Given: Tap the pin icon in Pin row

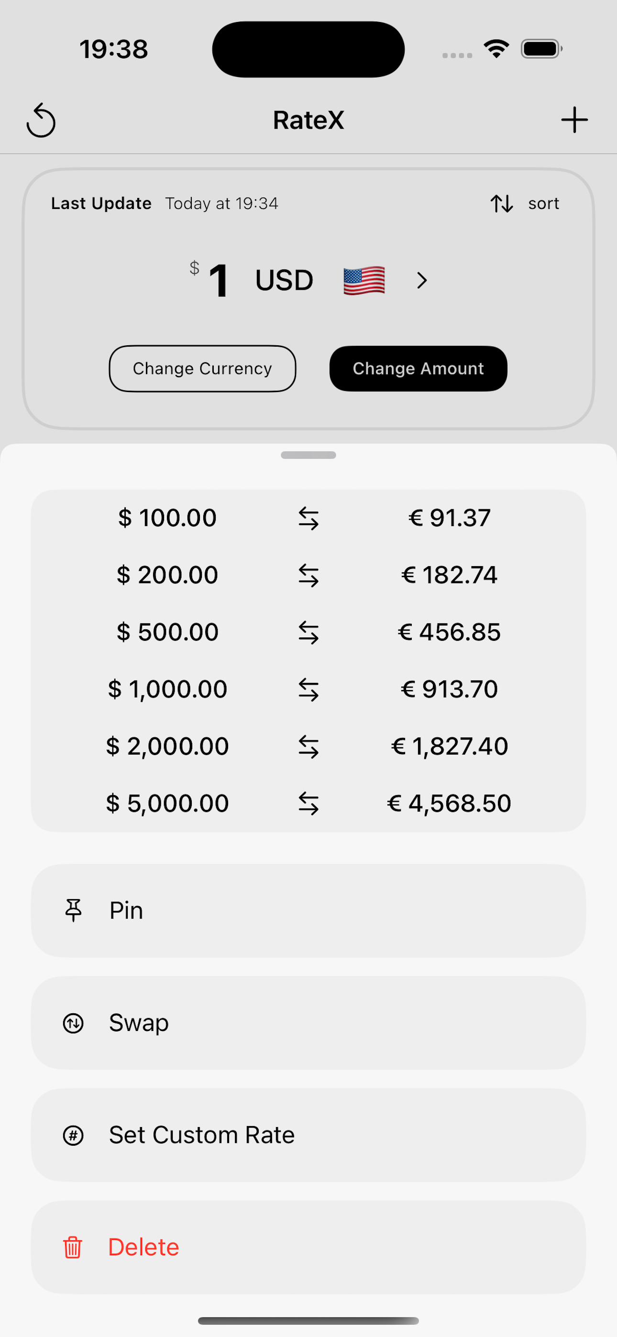Looking at the screenshot, I should pyautogui.click(x=73, y=910).
